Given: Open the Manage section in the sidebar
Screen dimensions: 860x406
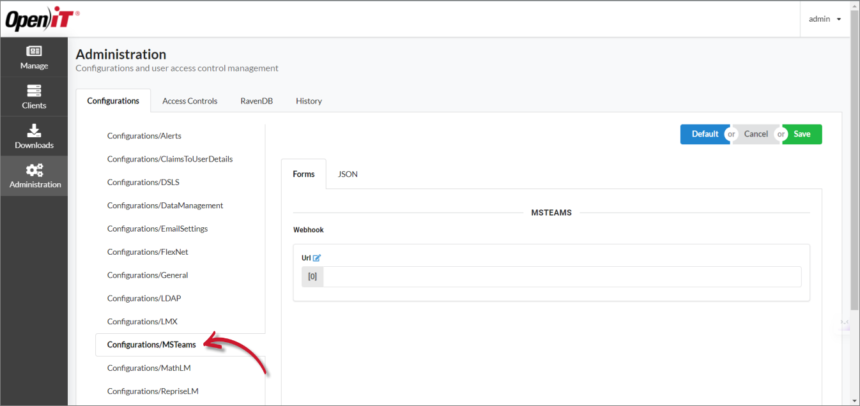Looking at the screenshot, I should 34,57.
